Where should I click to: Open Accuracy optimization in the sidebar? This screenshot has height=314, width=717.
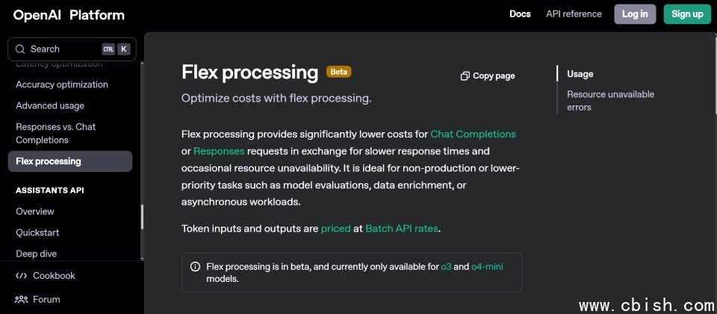point(62,84)
